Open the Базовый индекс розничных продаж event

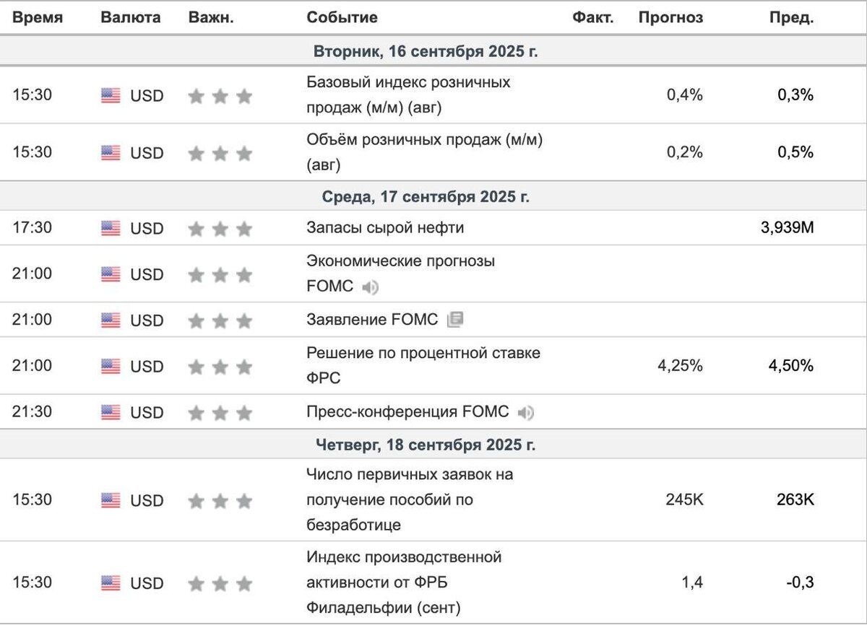coord(408,95)
